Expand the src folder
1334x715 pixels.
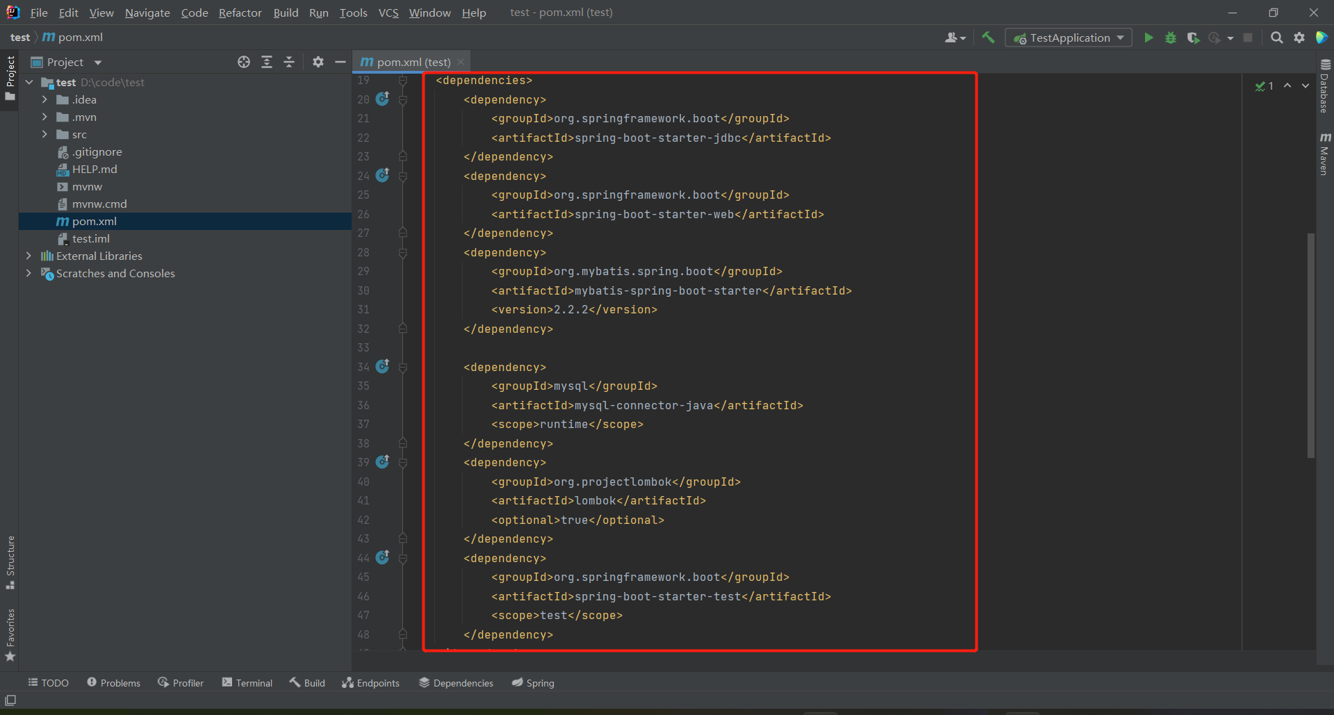click(x=44, y=134)
